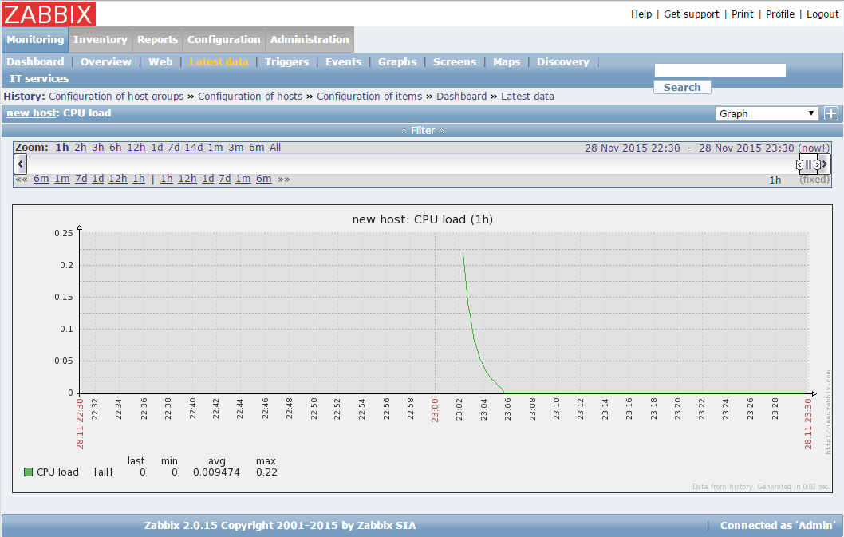Select the All zoom period
The height and width of the screenshot is (537, 844).
[x=275, y=148]
